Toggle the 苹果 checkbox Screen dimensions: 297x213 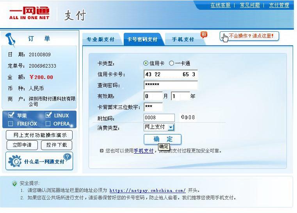click(x=11, y=115)
